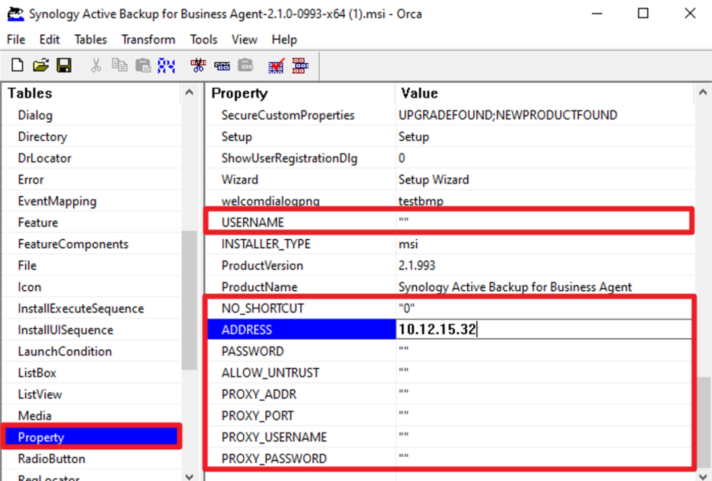The image size is (712, 481).
Task: Select the highlighted ADDRESS property cell
Action: click(x=301, y=330)
